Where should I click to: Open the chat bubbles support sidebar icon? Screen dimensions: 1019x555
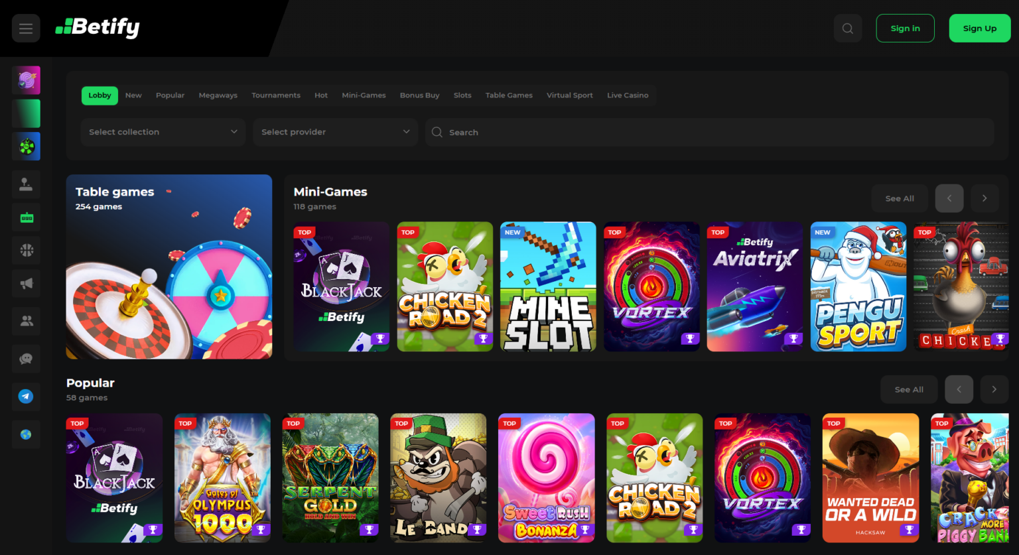coord(26,359)
